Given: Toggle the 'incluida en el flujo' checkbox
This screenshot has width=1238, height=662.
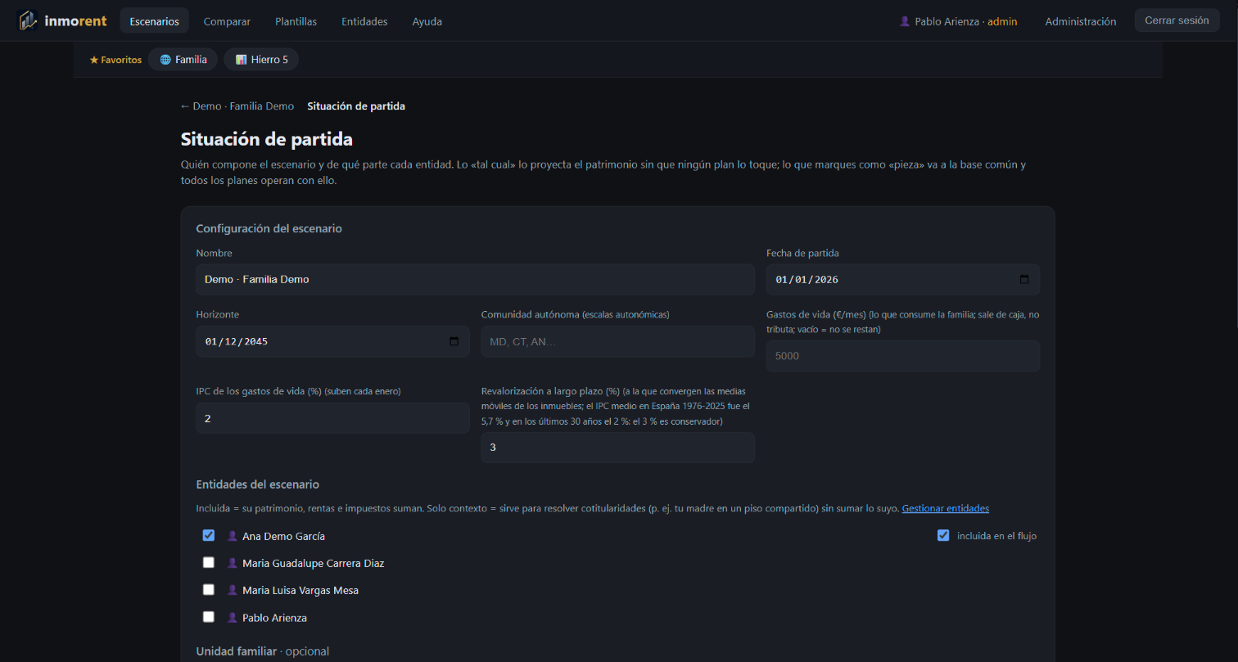Looking at the screenshot, I should [943, 535].
